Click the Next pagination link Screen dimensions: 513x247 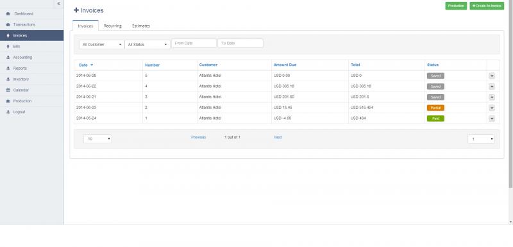click(x=278, y=138)
